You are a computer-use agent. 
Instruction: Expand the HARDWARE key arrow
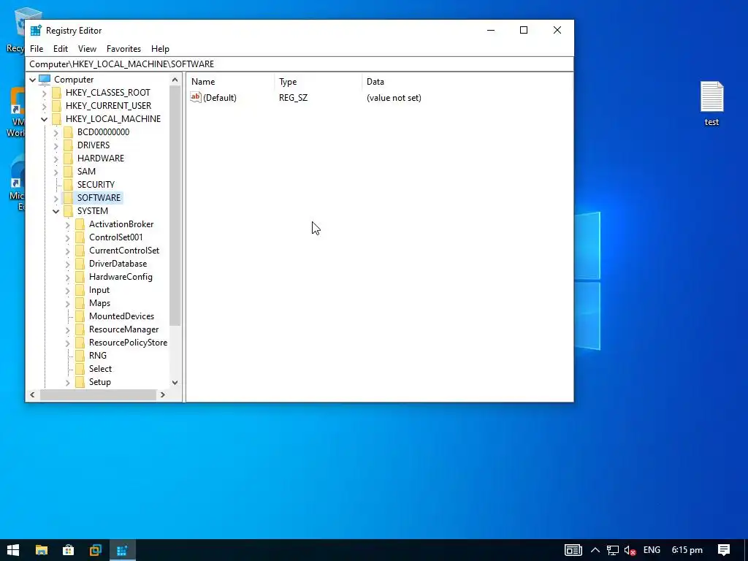click(56, 159)
